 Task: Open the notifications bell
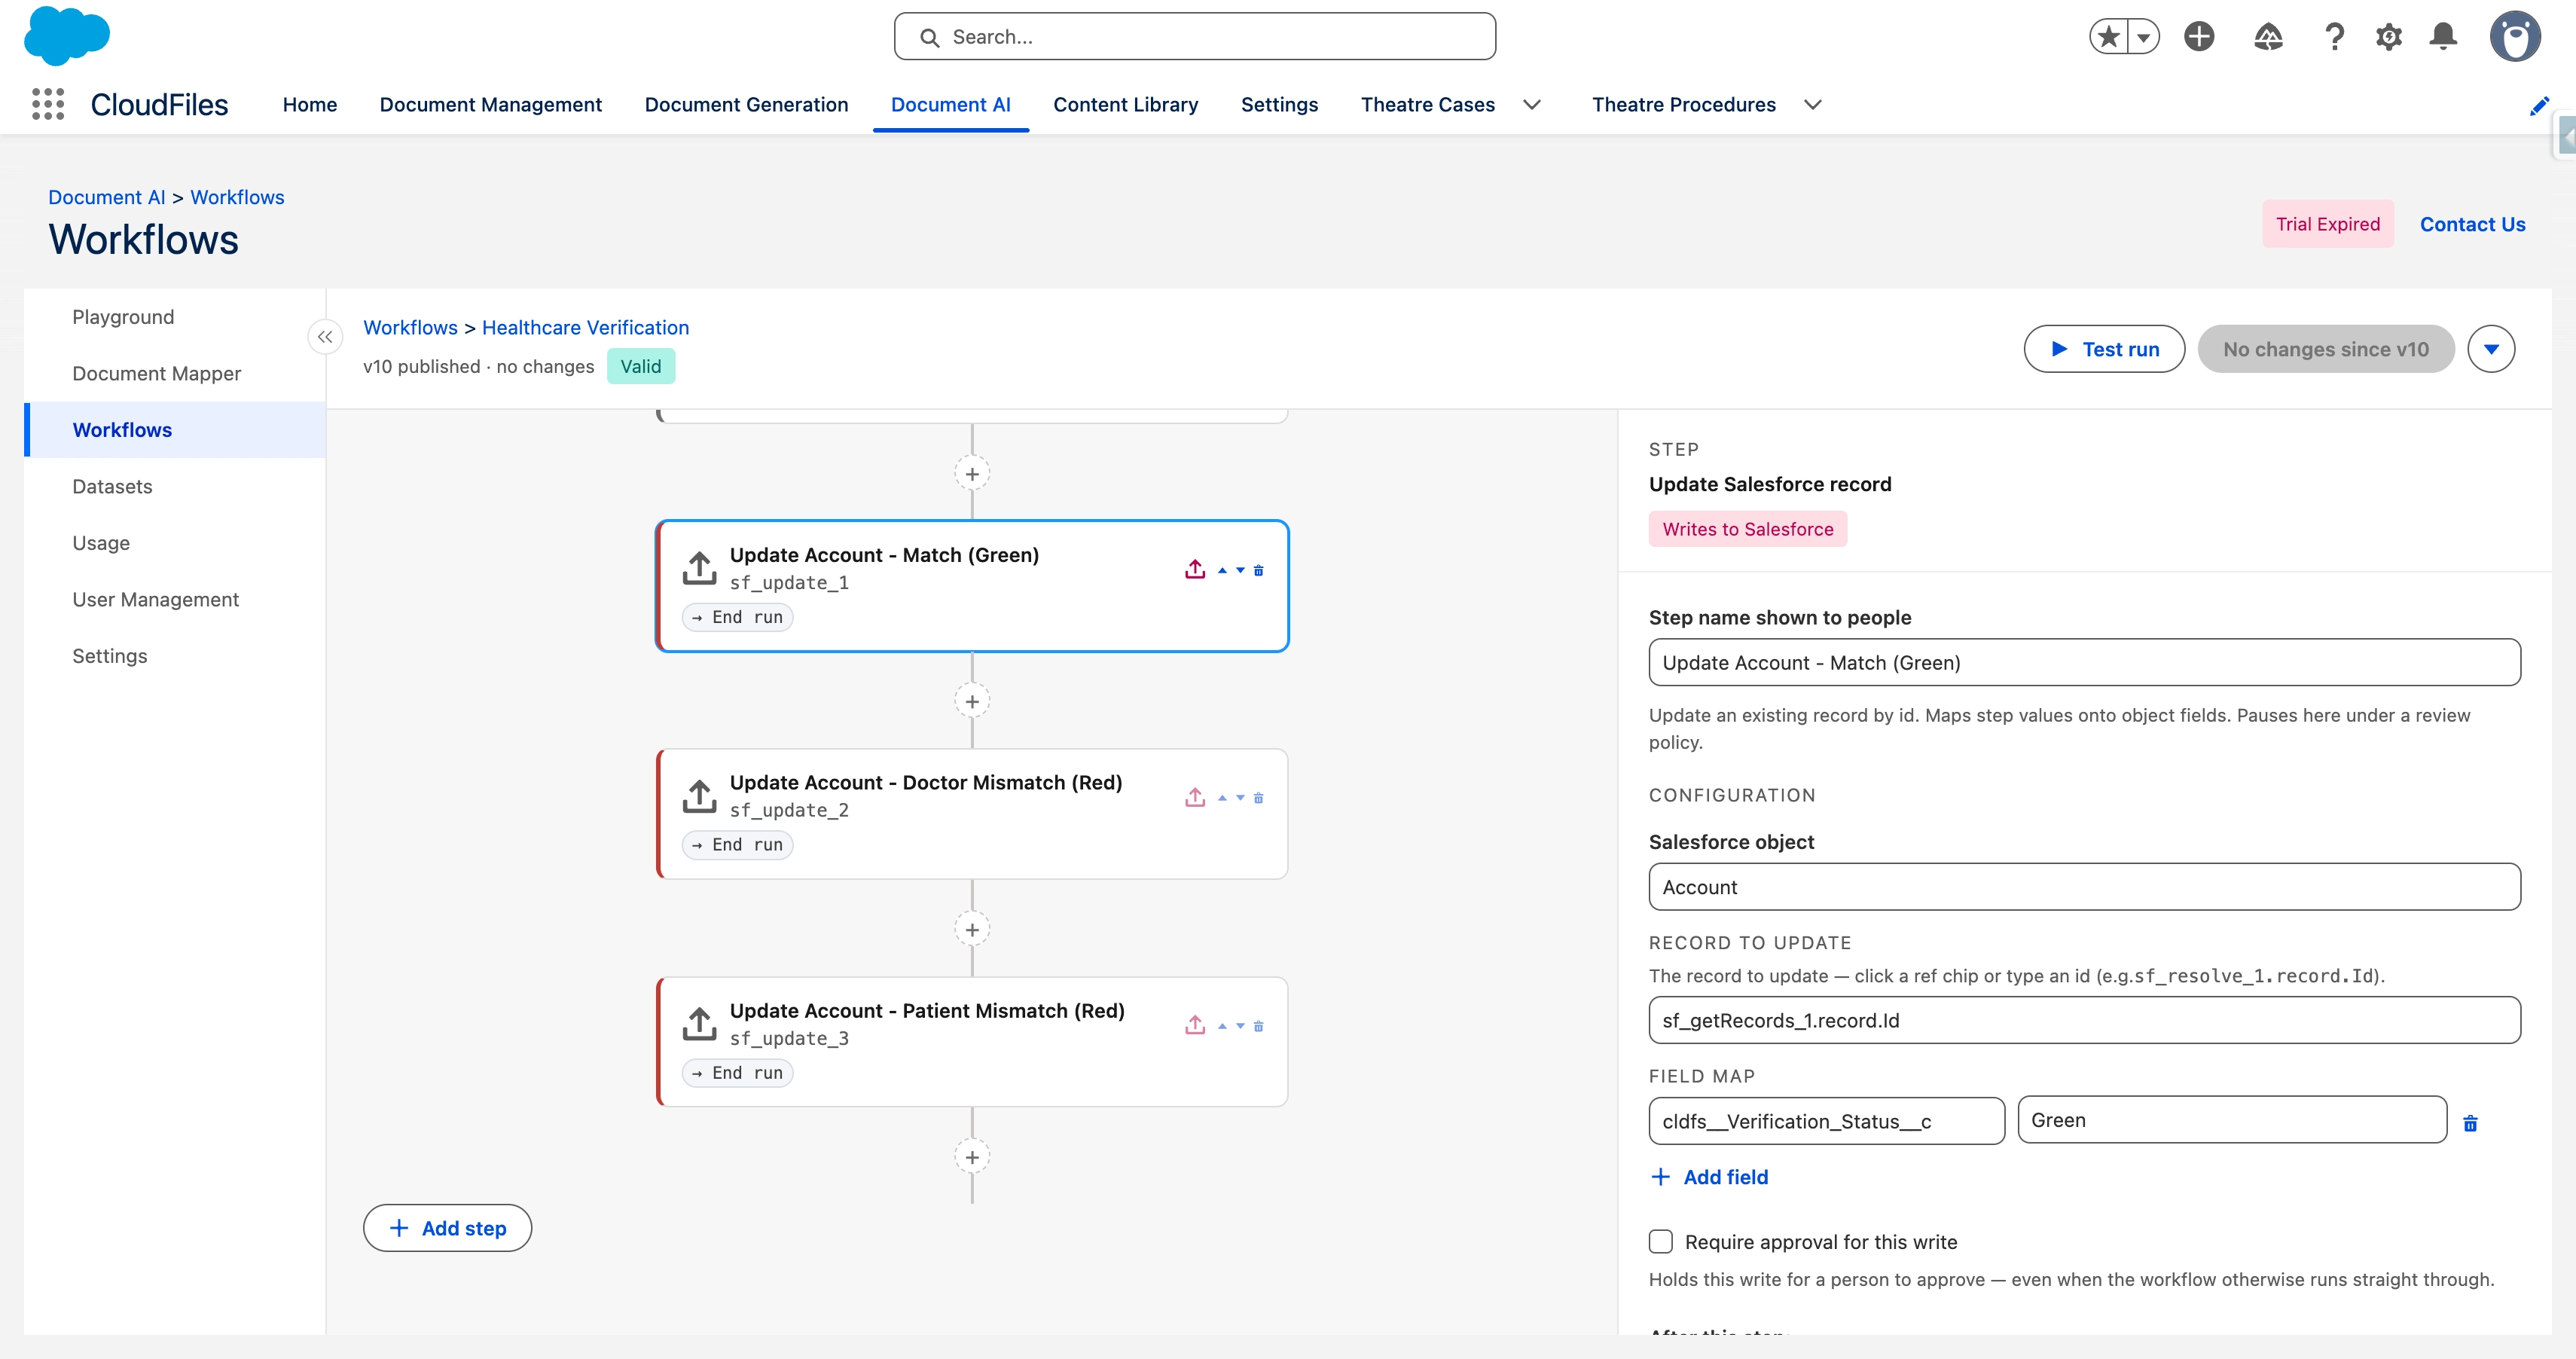pos(2443,37)
